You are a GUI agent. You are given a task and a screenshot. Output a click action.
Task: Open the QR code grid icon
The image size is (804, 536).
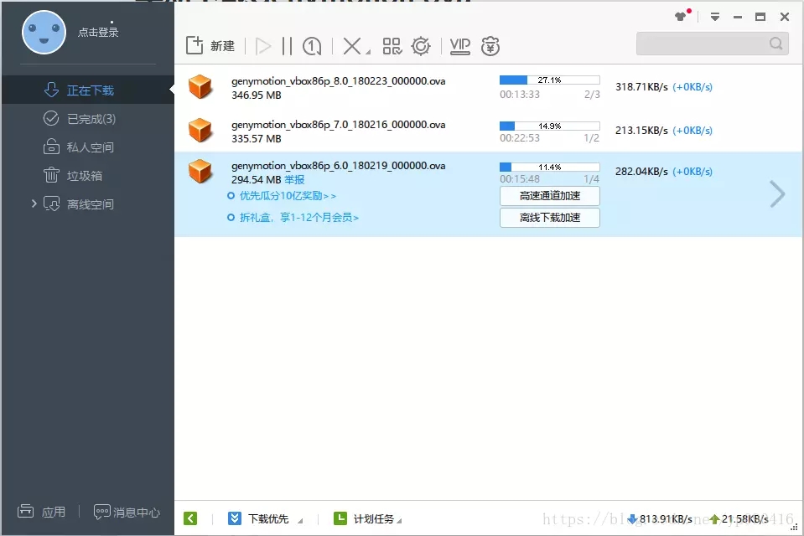point(392,46)
